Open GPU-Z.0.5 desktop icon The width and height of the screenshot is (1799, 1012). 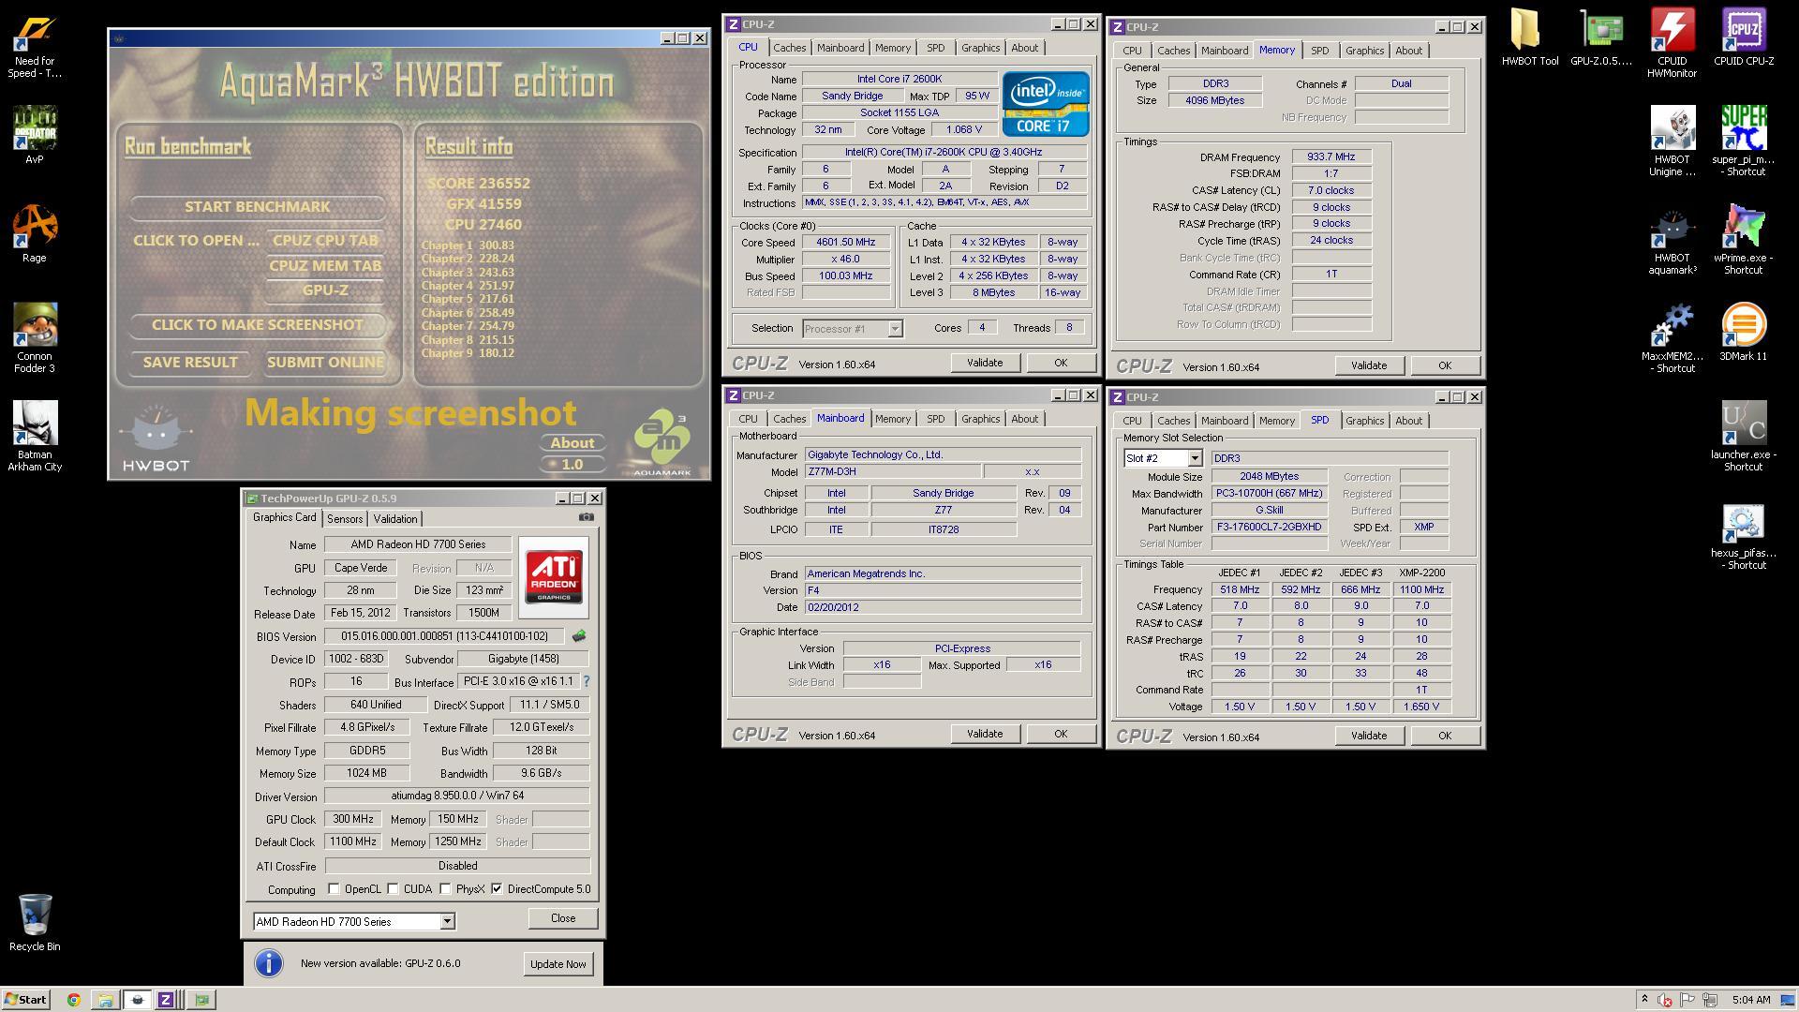pos(1601,37)
